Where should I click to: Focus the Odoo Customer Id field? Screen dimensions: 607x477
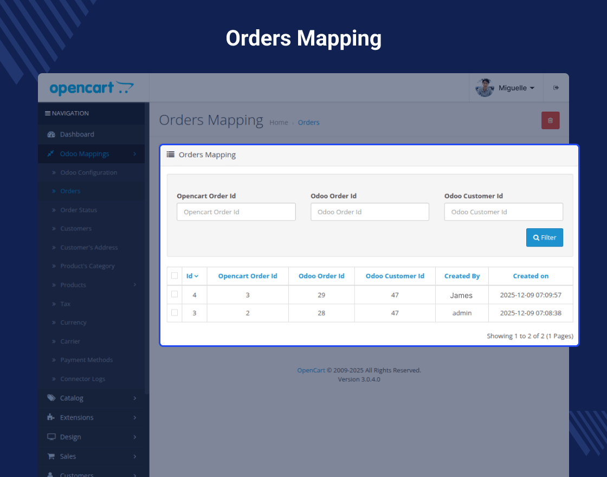pos(503,212)
